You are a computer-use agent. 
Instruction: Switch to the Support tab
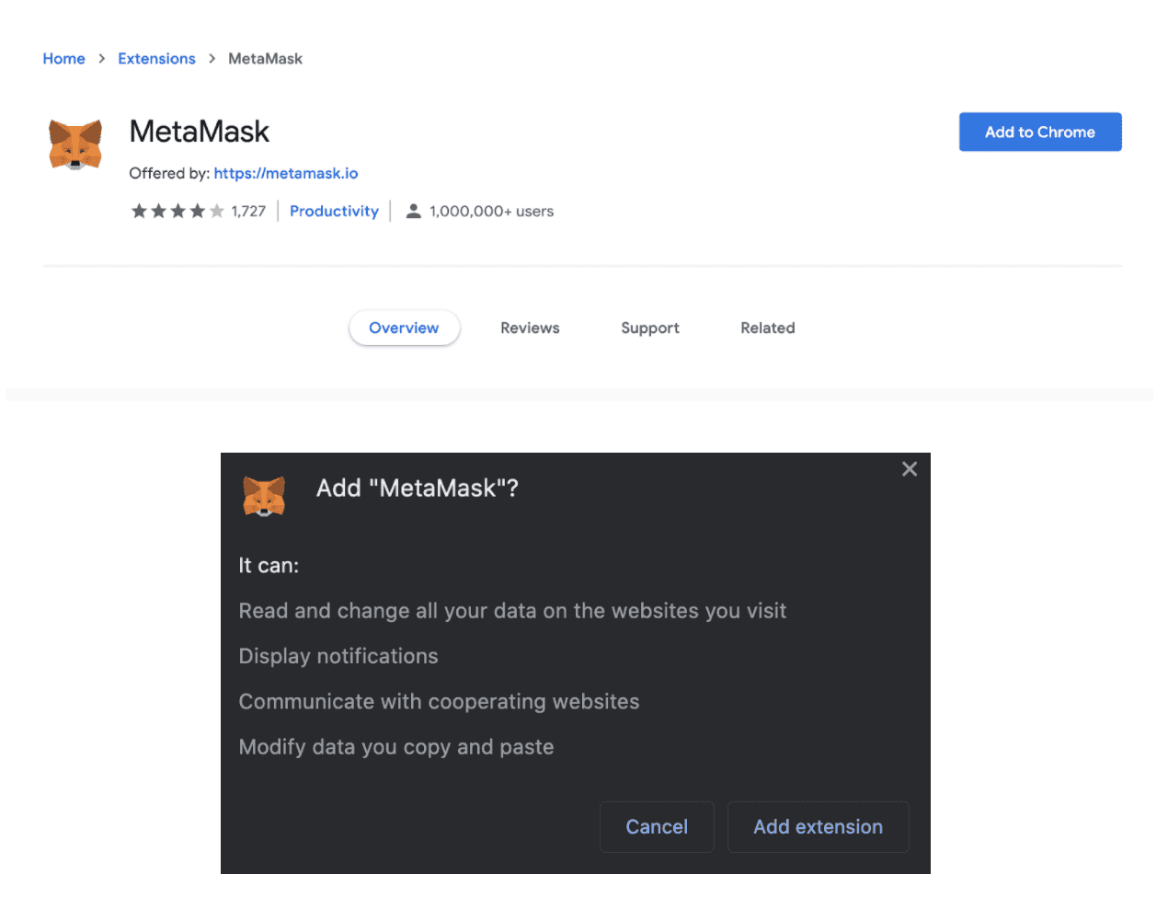coord(650,328)
